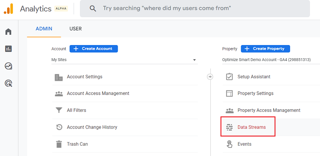Click the Account column label
Viewport: 320px width, 156px height.
tap(59, 49)
